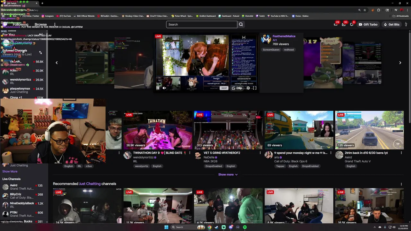
Task: Open the 360P quality selector
Action: [x=224, y=88]
